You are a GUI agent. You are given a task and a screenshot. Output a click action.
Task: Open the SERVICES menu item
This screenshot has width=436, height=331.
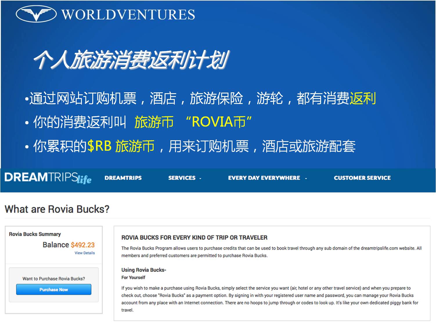pyautogui.click(x=182, y=178)
